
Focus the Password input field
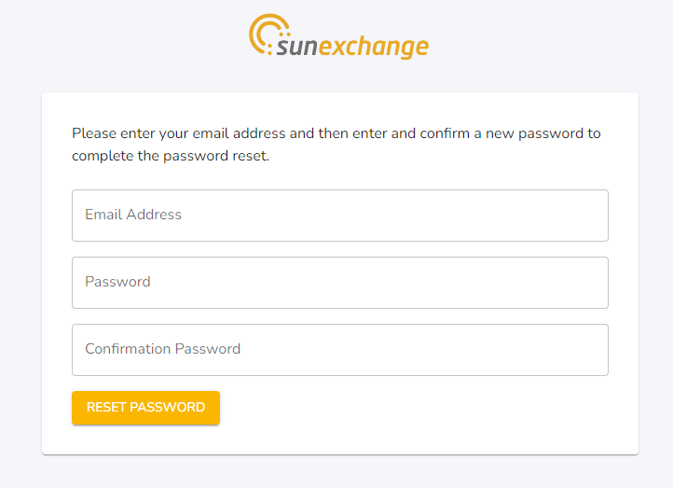[340, 283]
